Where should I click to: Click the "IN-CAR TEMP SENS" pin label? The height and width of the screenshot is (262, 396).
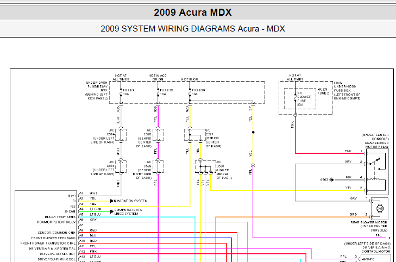point(60,217)
